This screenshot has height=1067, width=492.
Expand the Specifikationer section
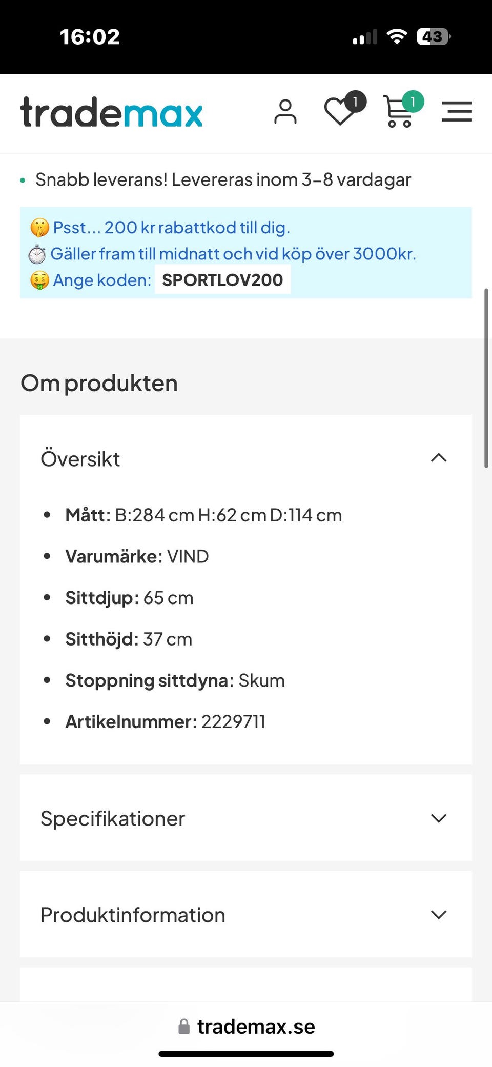(x=439, y=818)
